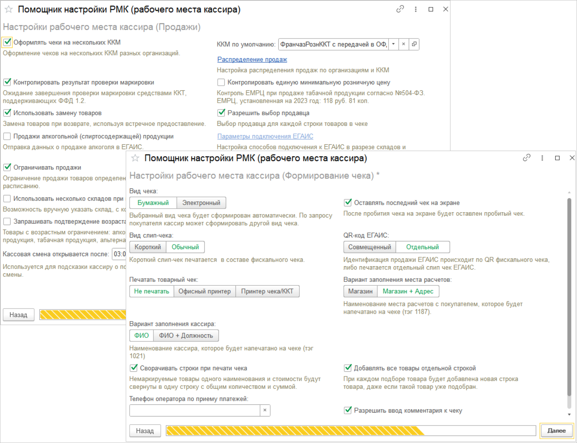Clear the operator phone field
577x443 pixels.
(265, 410)
